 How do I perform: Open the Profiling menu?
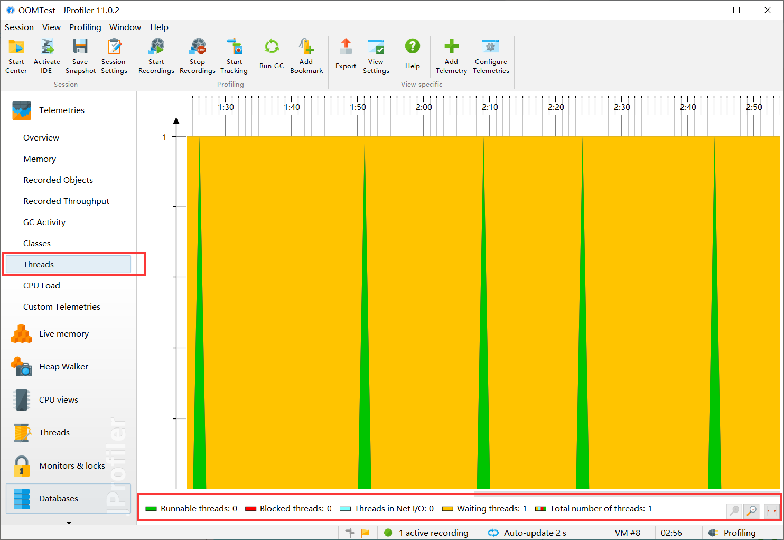[85, 27]
